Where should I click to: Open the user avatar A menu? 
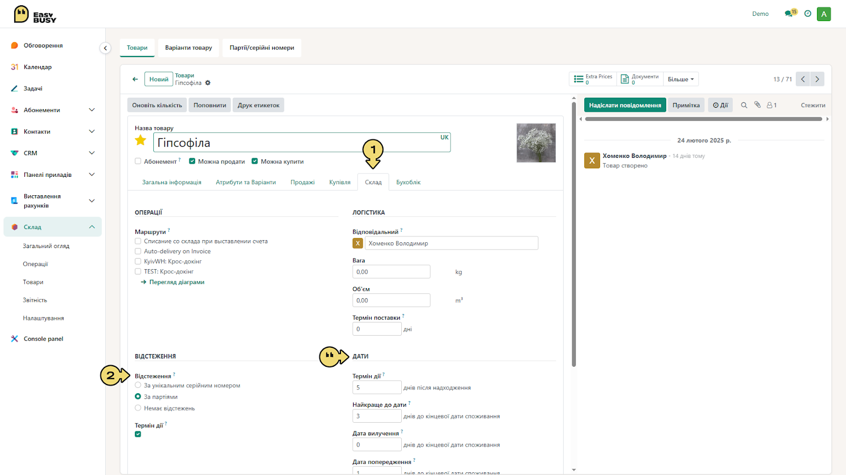824,14
